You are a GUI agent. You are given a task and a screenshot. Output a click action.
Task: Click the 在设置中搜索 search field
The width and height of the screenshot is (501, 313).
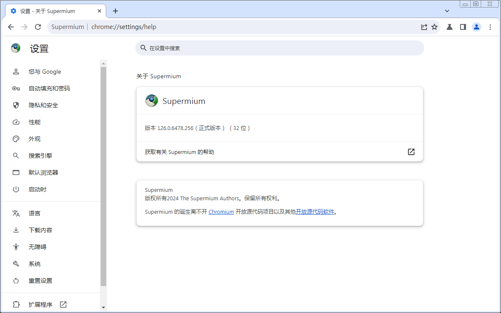coord(280,48)
